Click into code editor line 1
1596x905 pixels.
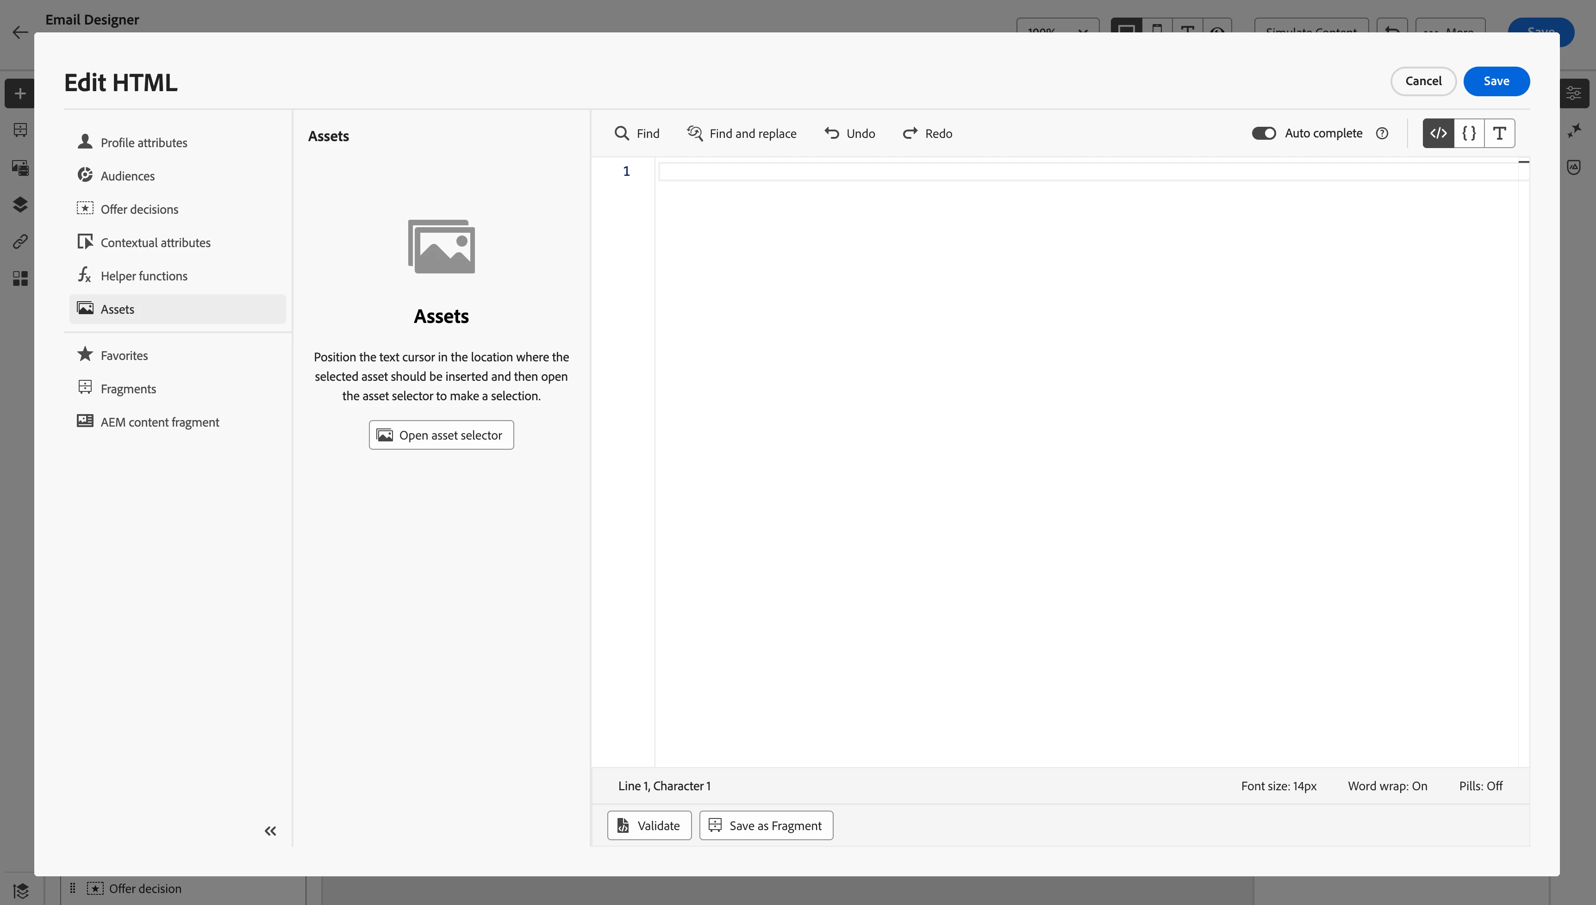(x=1057, y=172)
